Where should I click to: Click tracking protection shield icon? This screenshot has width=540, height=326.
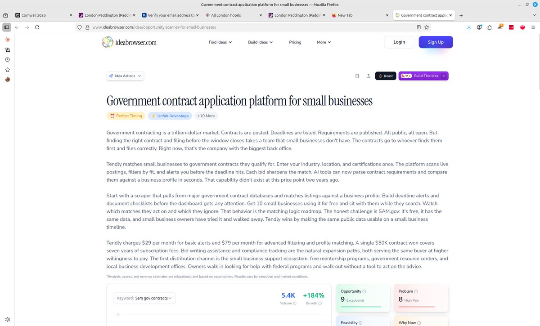click(80, 27)
